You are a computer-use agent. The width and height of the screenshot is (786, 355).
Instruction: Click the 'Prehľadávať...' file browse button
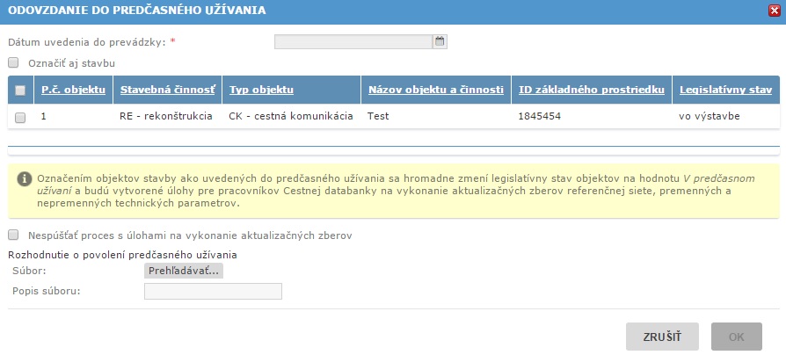pos(184,271)
